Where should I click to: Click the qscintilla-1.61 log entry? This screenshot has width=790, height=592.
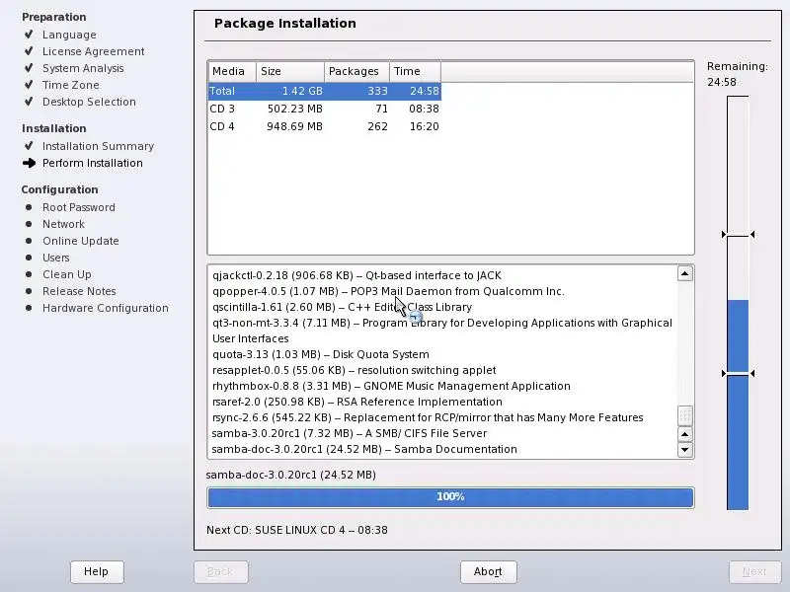click(342, 307)
